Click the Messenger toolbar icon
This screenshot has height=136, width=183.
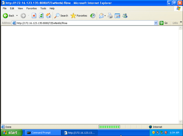[125, 16]
